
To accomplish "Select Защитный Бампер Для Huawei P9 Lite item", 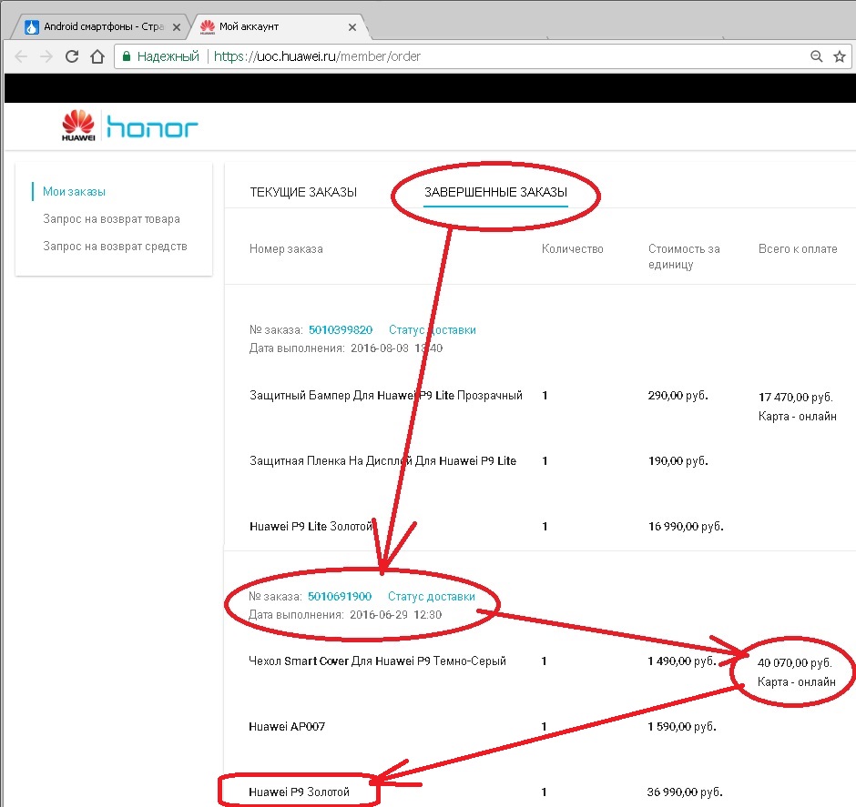I will 386,396.
